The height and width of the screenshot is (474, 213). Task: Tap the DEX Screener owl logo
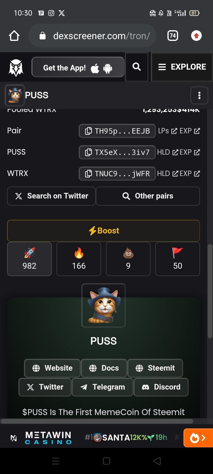16,68
